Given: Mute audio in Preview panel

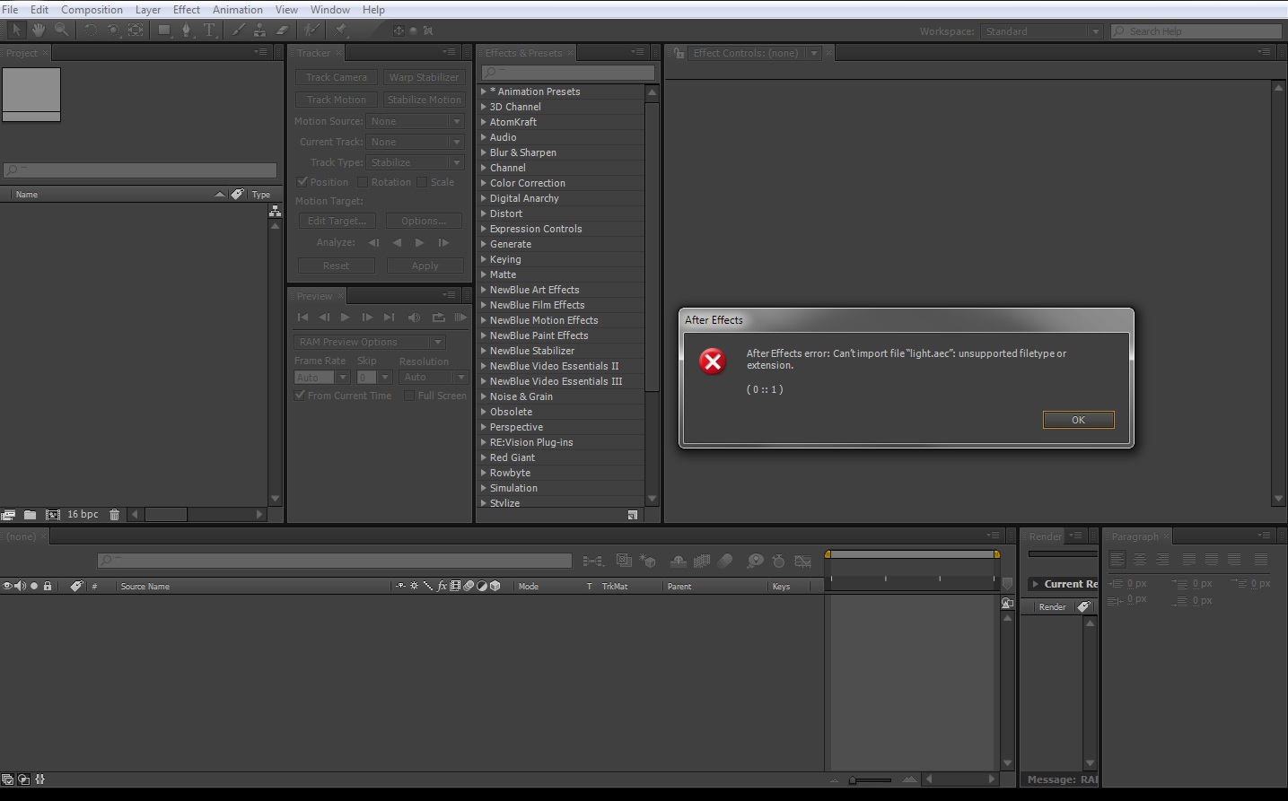Looking at the screenshot, I should pos(414,318).
